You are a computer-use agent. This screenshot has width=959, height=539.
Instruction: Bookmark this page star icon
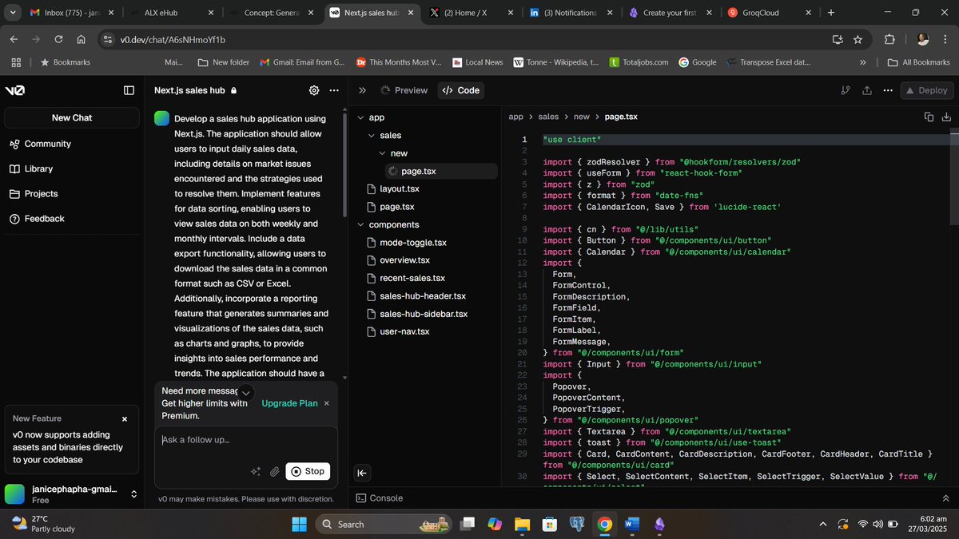[x=858, y=39]
